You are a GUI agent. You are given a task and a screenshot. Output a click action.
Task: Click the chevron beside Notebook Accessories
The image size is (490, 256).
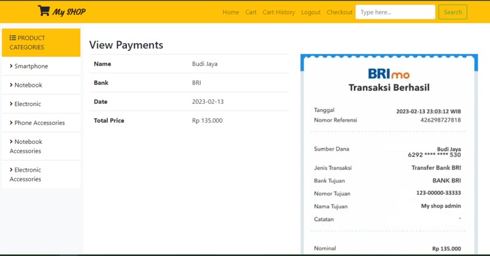[x=12, y=141]
